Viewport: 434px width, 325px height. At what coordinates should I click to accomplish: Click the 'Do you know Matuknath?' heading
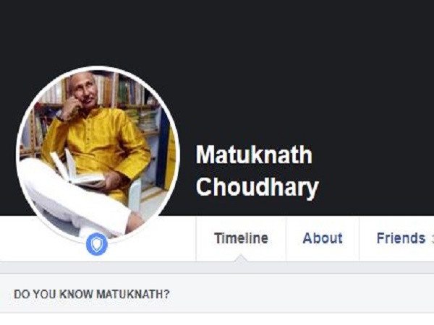tap(92, 294)
